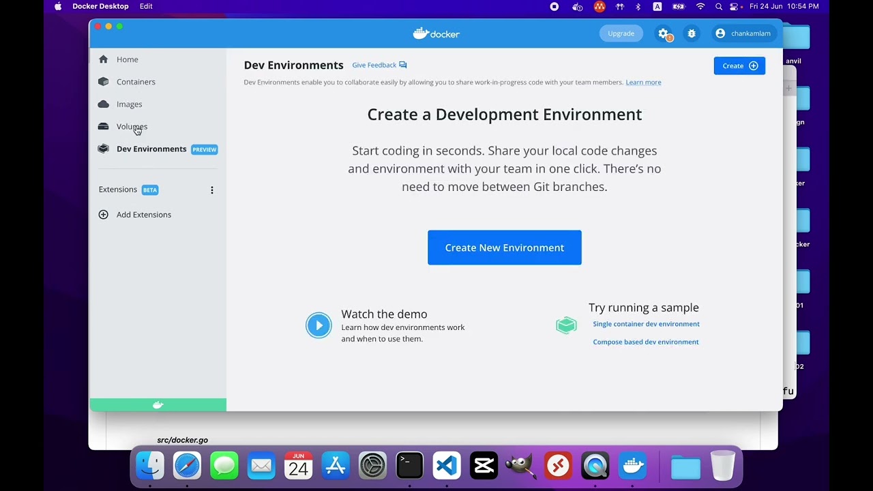The width and height of the screenshot is (873, 491).
Task: Launch Safari from the Dock
Action: [187, 466]
